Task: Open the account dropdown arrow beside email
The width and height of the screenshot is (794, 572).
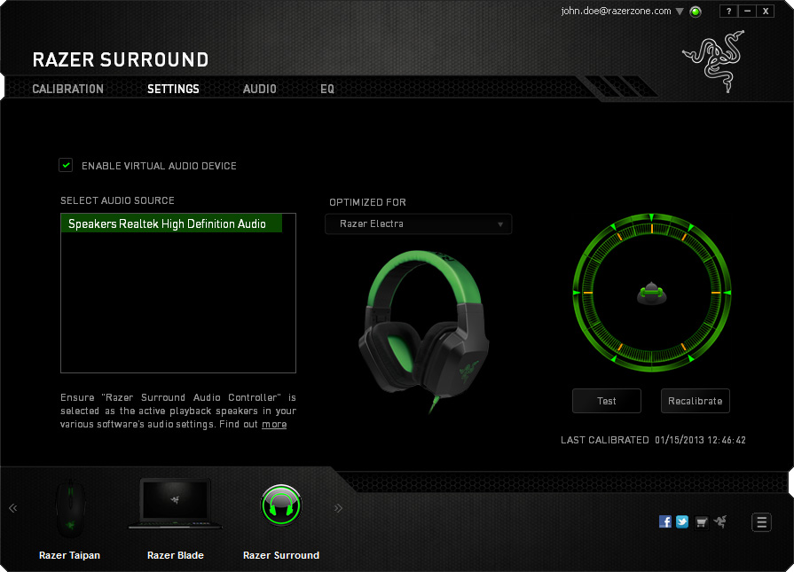Action: (680, 12)
